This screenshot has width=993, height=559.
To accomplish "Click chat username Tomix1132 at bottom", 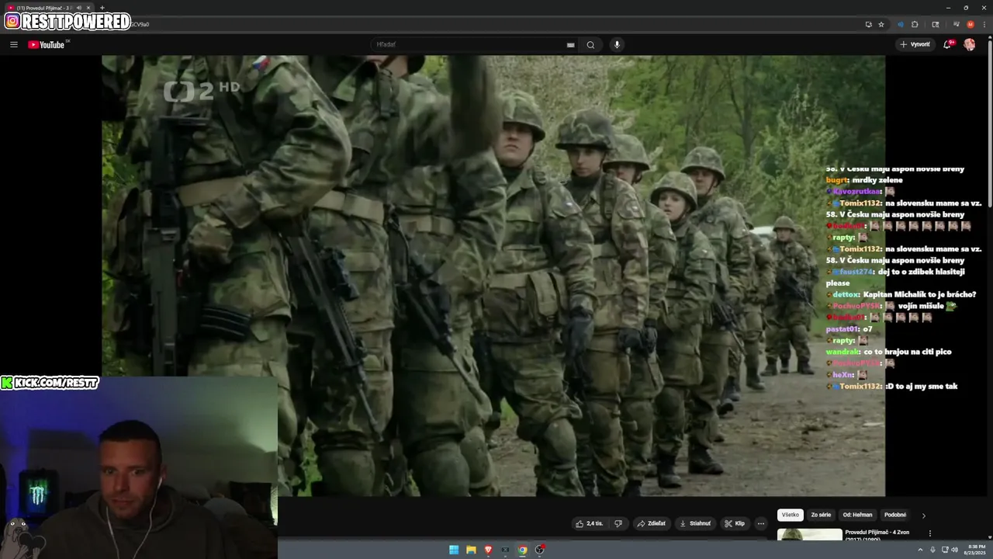I will 860,386.
